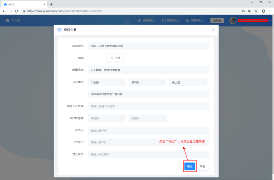
Task: Close the 创建企业 dialog
Action: tap(213, 30)
